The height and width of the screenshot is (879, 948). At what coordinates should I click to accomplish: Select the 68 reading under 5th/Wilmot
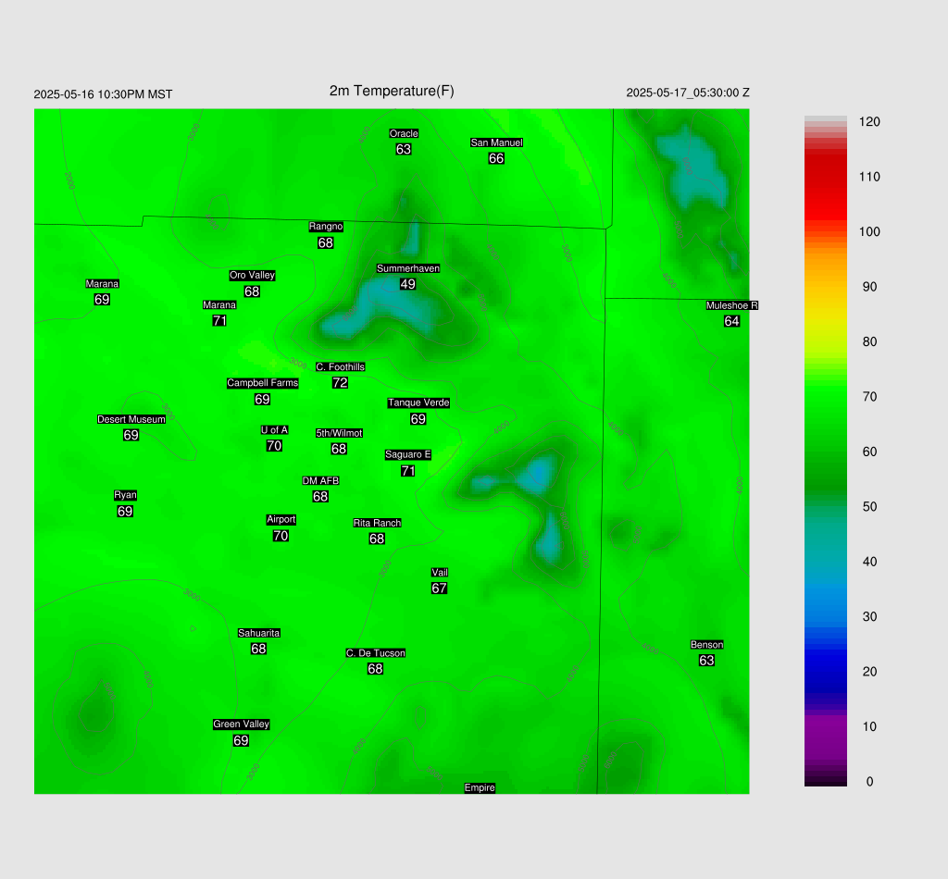point(339,449)
